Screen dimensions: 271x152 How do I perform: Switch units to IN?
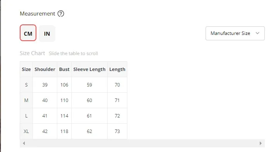47,34
